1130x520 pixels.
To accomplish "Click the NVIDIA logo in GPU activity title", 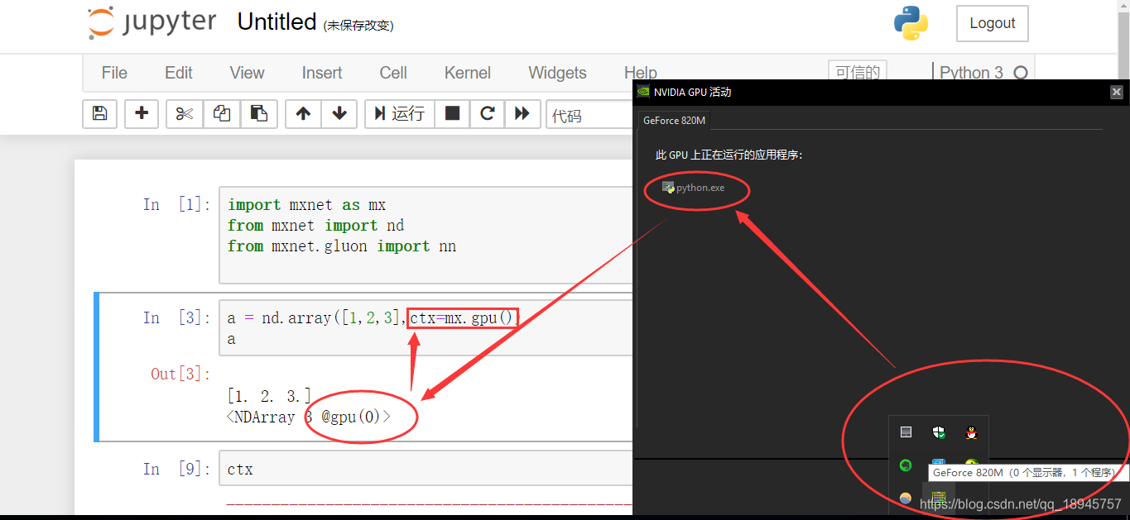I will pos(643,92).
